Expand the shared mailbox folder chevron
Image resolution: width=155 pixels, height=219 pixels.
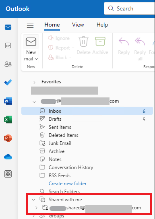[37, 208]
